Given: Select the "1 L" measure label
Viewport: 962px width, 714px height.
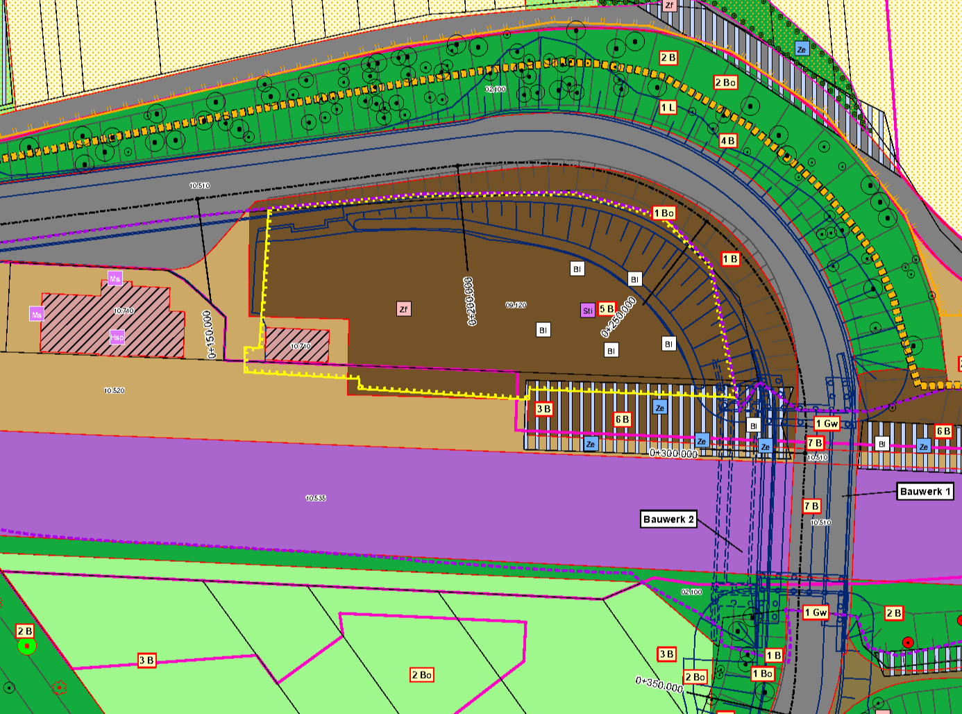Looking at the screenshot, I should (x=668, y=108).
